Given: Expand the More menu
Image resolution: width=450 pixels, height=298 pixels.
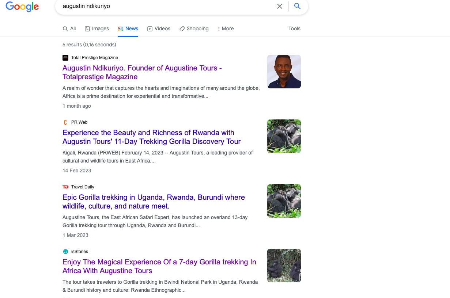Looking at the screenshot, I should (226, 28).
